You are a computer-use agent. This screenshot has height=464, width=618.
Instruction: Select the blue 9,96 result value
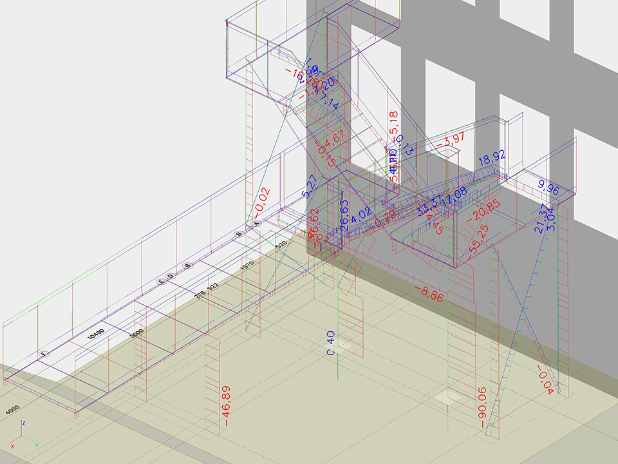click(550, 189)
